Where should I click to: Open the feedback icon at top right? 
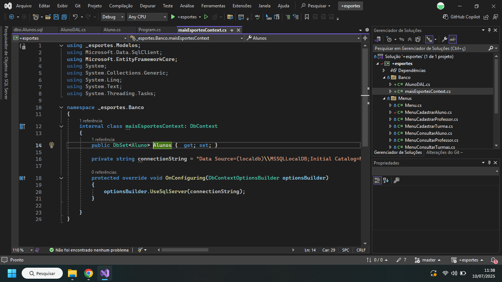pyautogui.click(x=495, y=17)
